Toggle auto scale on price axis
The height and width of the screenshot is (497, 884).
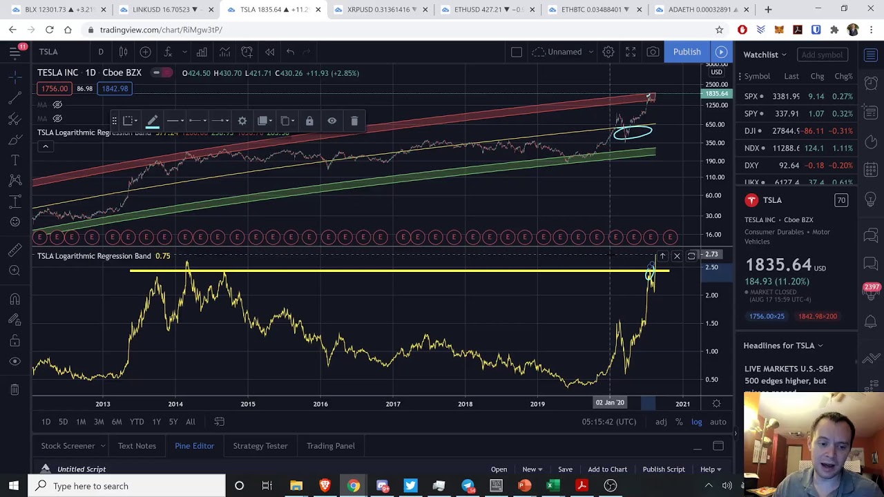click(718, 422)
